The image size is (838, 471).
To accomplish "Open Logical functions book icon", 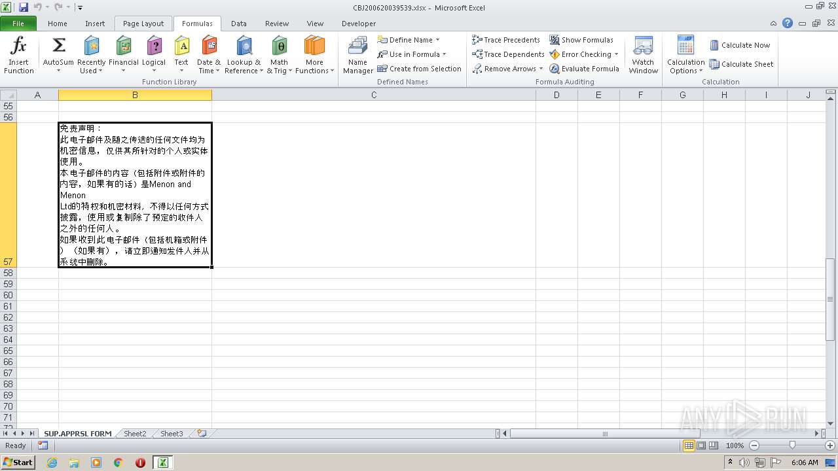I will click(154, 46).
